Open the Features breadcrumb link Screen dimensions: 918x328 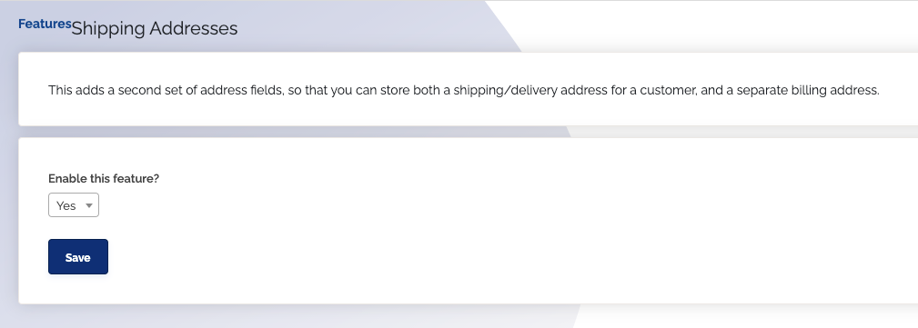point(45,24)
